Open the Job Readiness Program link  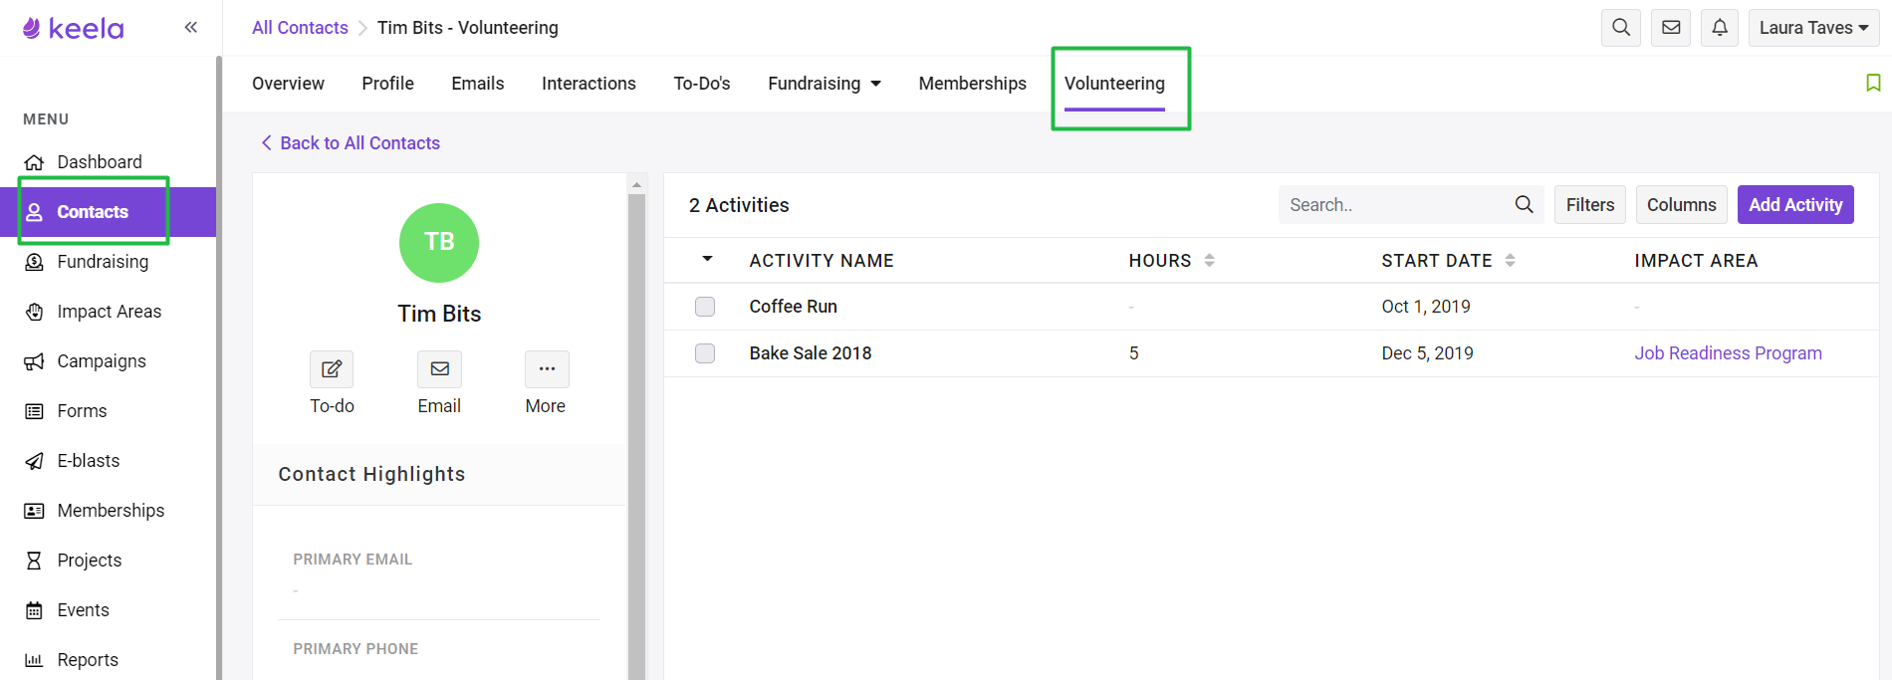[1728, 353]
